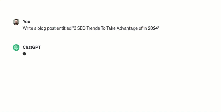Select the "ChatGPT" sender name label
Image resolution: width=221 pixels, height=112 pixels.
(x=32, y=47)
